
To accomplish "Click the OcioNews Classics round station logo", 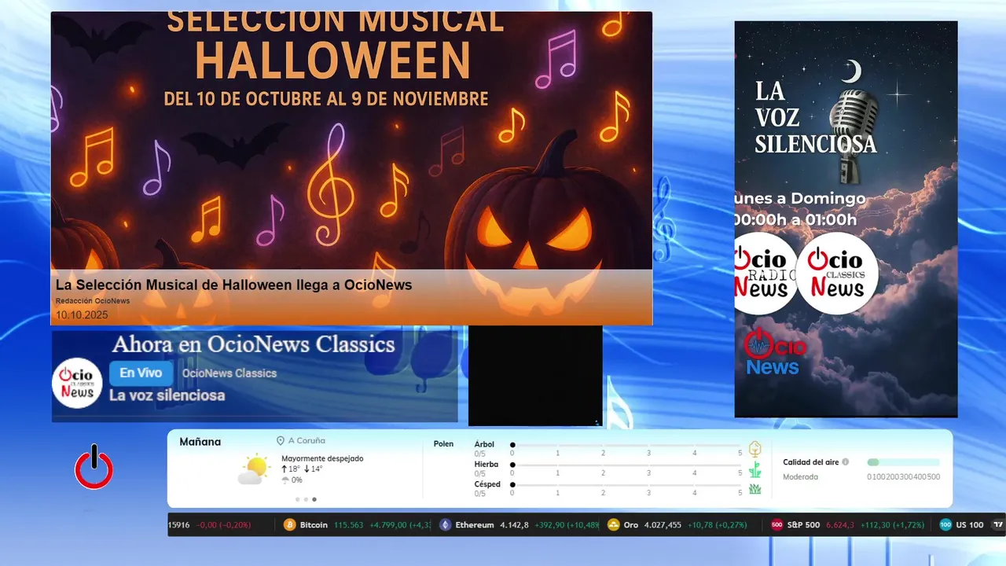I will click(77, 383).
